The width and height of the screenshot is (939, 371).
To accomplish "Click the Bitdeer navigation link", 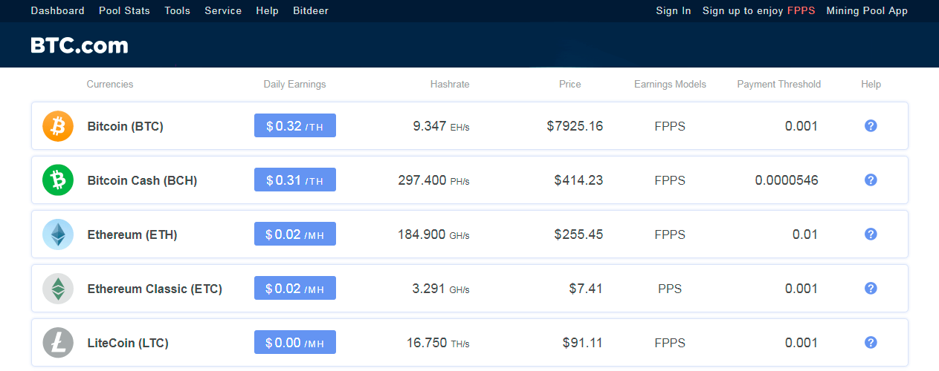I will click(311, 10).
